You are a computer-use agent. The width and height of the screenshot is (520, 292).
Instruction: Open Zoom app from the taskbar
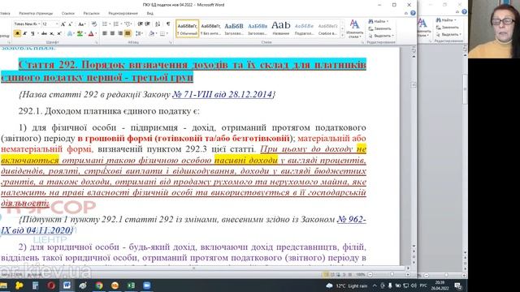pyautogui.click(x=146, y=286)
